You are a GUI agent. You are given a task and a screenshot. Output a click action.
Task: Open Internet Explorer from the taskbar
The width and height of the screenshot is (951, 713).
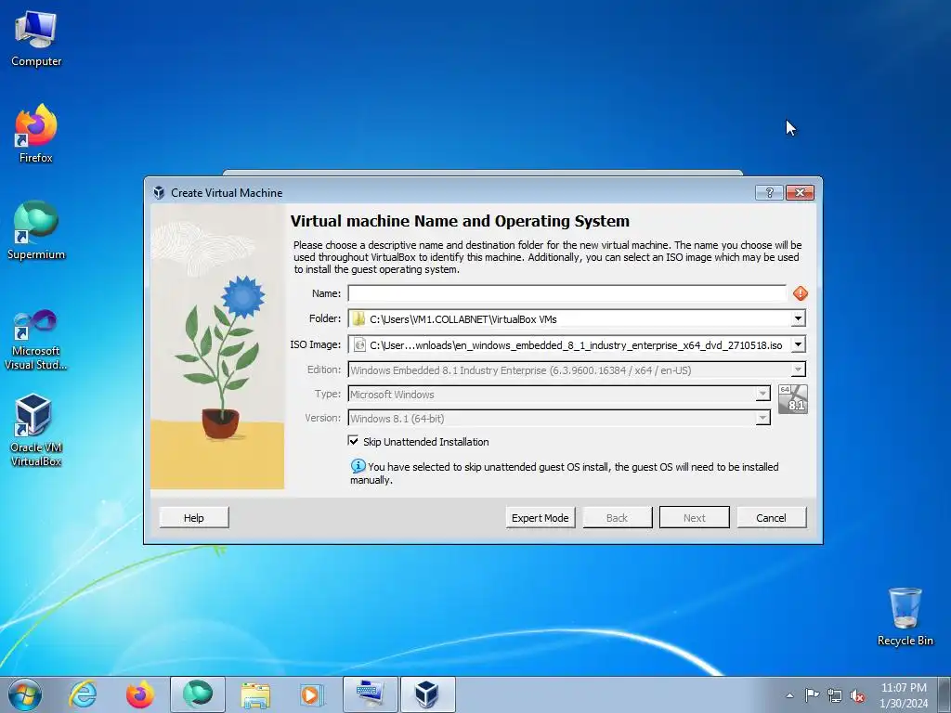[83, 694]
